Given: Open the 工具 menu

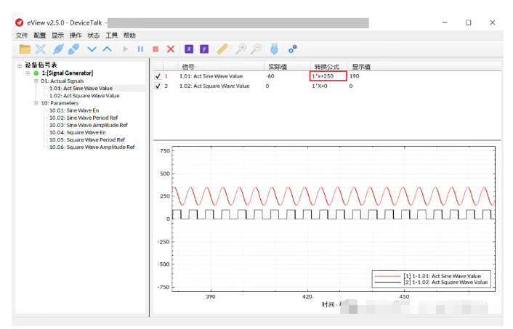Looking at the screenshot, I should click(111, 36).
